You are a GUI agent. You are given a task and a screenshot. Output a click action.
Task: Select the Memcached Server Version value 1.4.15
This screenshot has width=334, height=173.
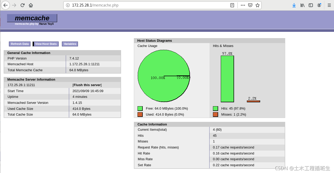[77, 103]
